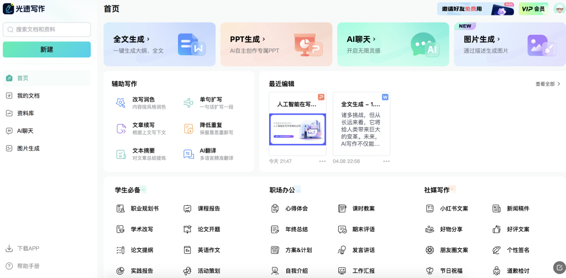The width and height of the screenshot is (566, 278).
Task: Select 节日祝福 template text
Action: pyautogui.click(x=451, y=271)
